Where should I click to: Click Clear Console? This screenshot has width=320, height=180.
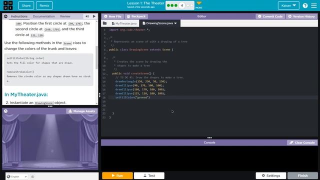(302, 142)
